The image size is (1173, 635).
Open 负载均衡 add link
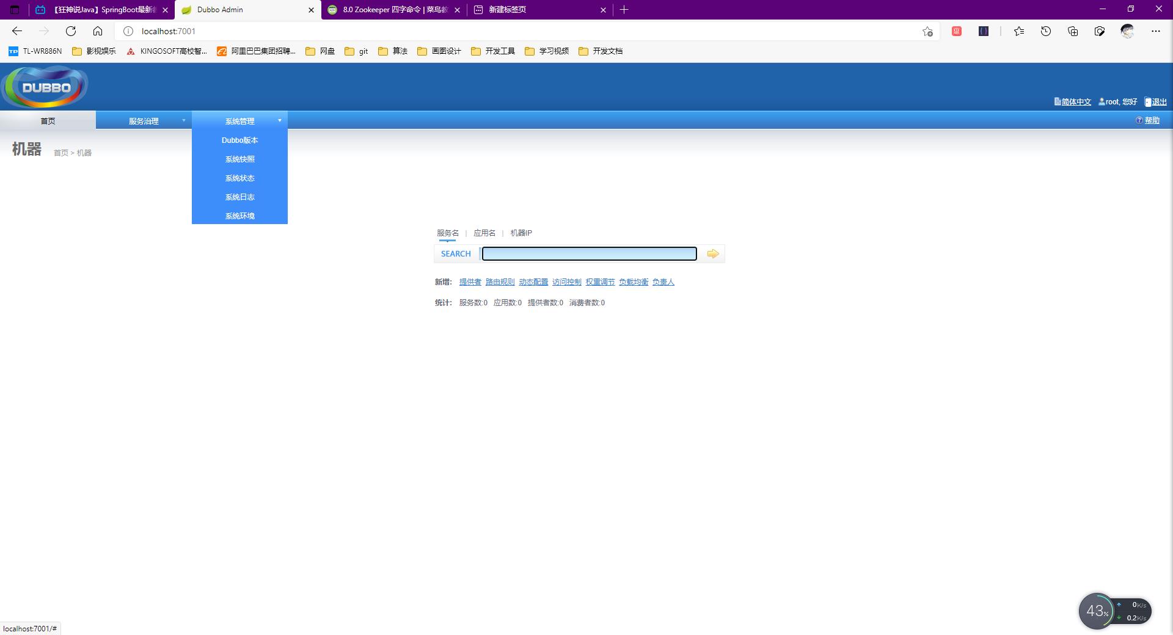tap(633, 282)
